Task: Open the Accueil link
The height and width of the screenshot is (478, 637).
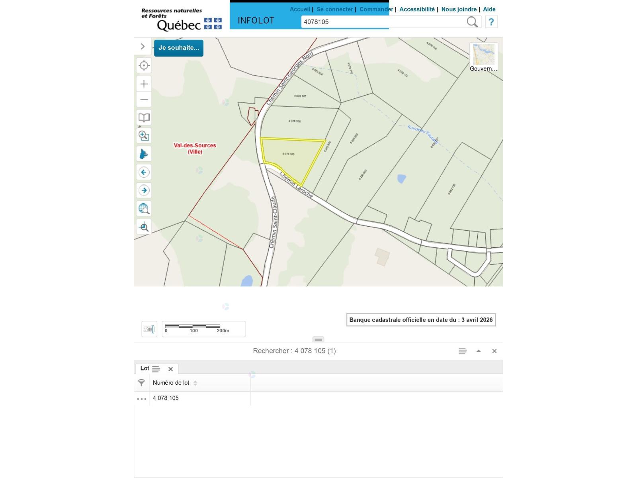Action: (x=300, y=9)
